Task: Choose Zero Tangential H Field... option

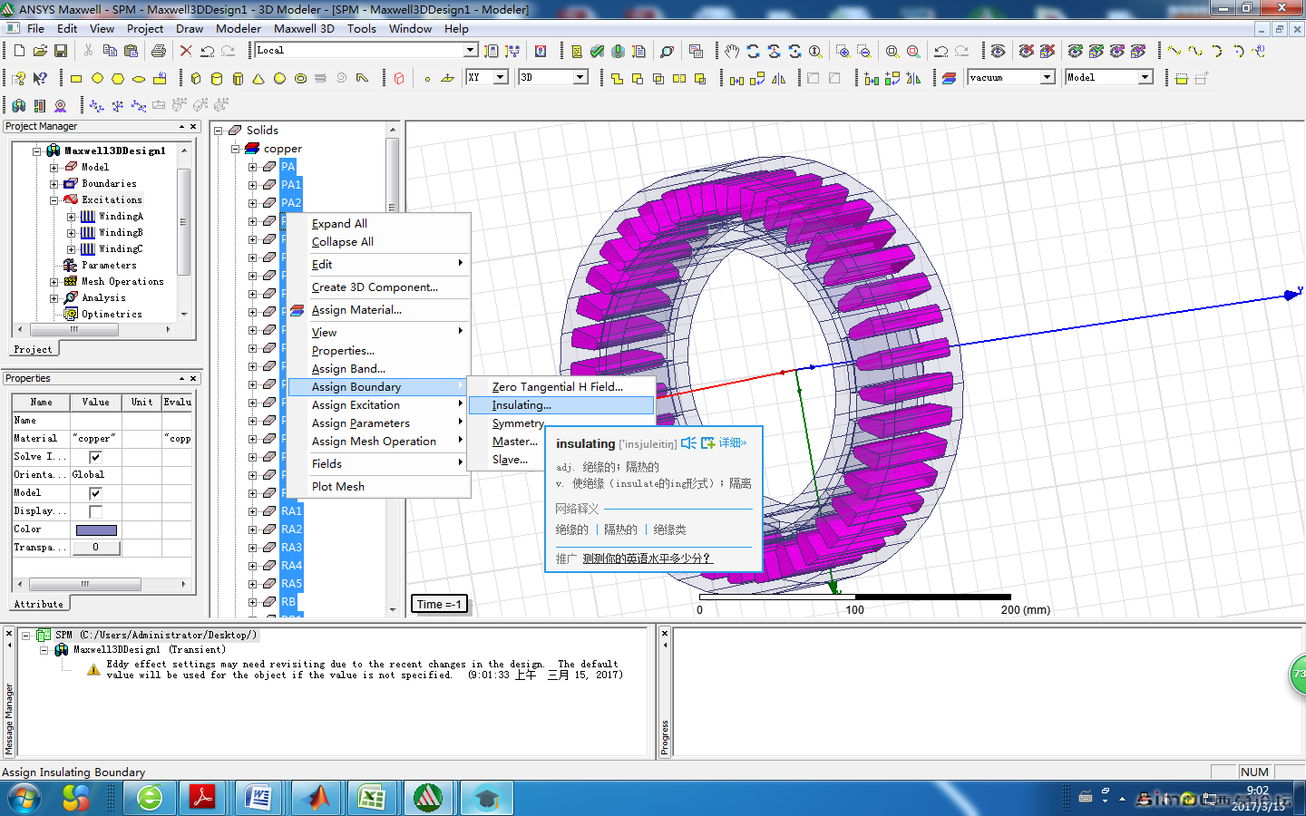Action: (561, 387)
